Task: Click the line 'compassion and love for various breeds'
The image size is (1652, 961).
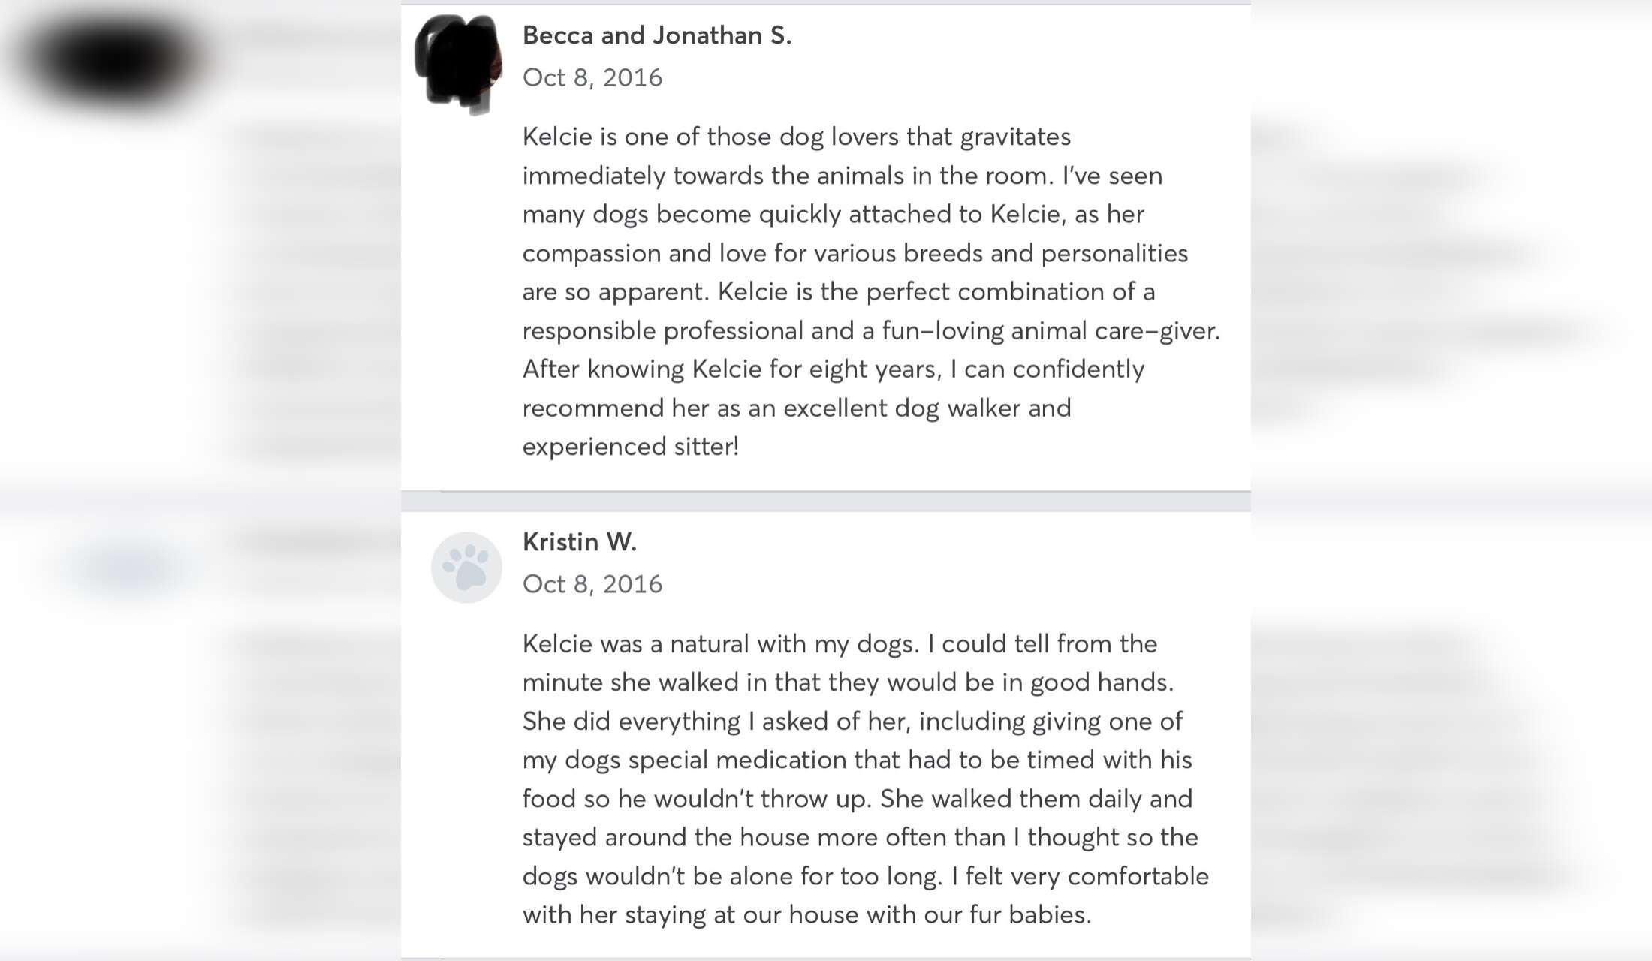Action: [855, 254]
